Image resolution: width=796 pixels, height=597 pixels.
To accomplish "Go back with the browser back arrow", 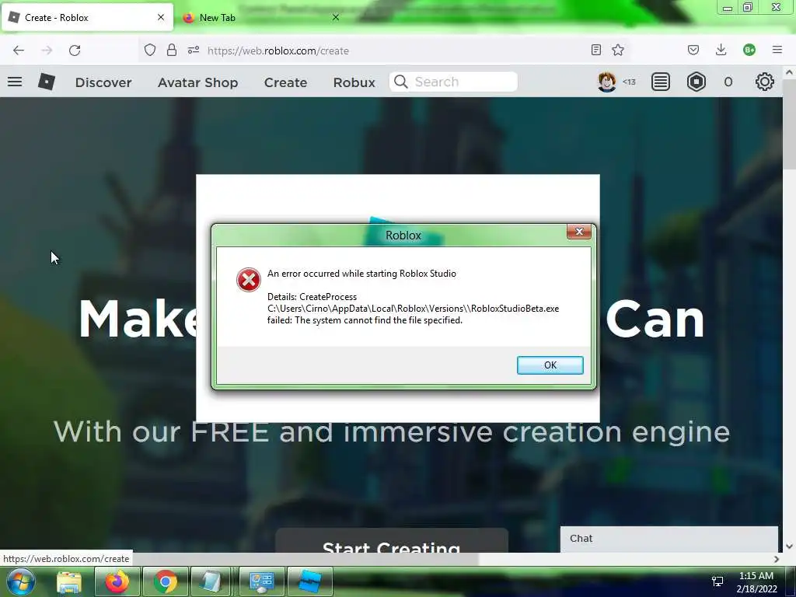I will (19, 50).
